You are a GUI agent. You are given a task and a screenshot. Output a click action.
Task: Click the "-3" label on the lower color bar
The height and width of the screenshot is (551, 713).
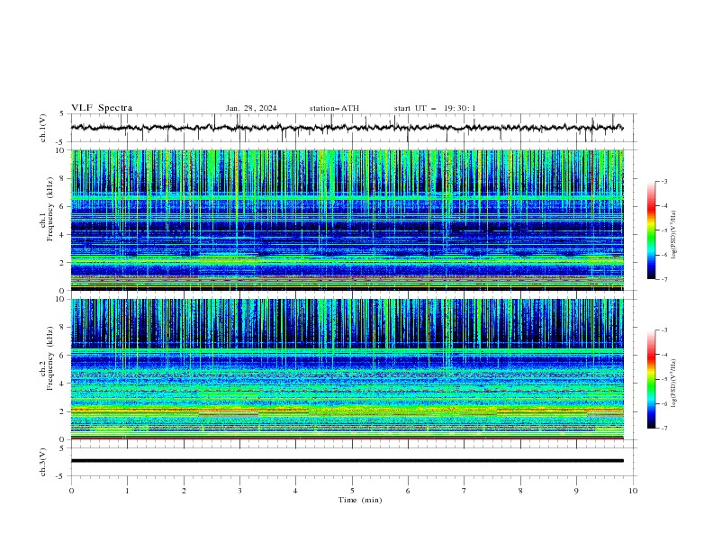[x=663, y=330]
